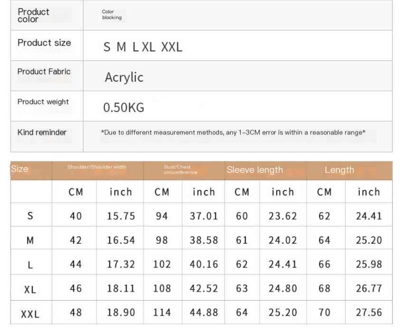Select the L row bust value 102 CM

pos(162,264)
